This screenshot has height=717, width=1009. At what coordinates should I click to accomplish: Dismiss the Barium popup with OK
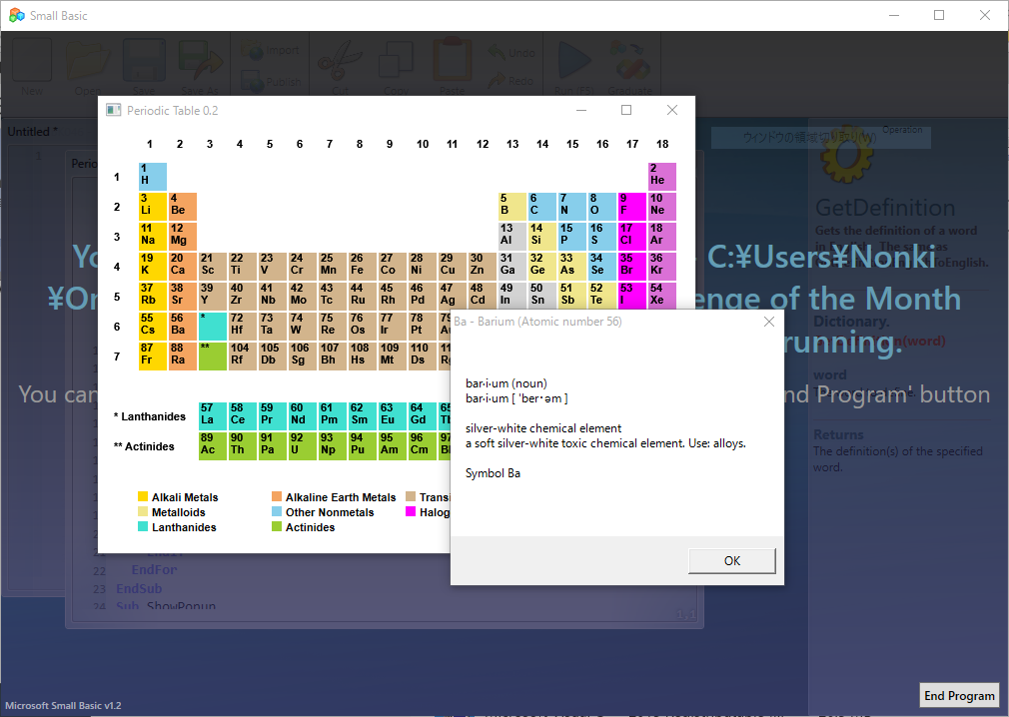[x=731, y=561]
